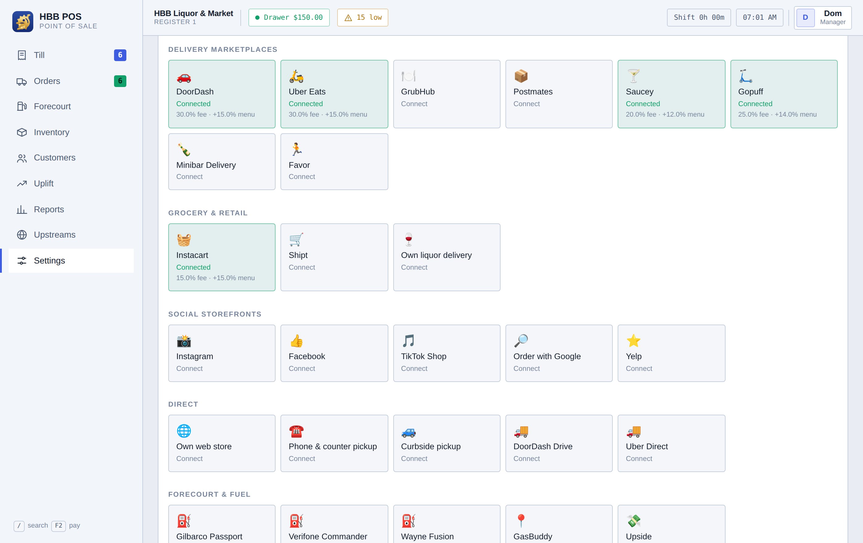The height and width of the screenshot is (543, 863).
Task: Click the Till receipt icon in sidebar
Action: (x=22, y=55)
